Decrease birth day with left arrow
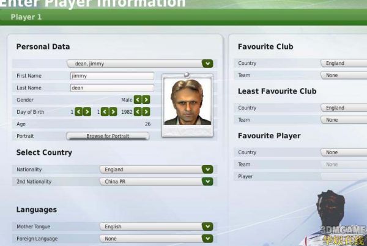 pyautogui.click(x=79, y=112)
